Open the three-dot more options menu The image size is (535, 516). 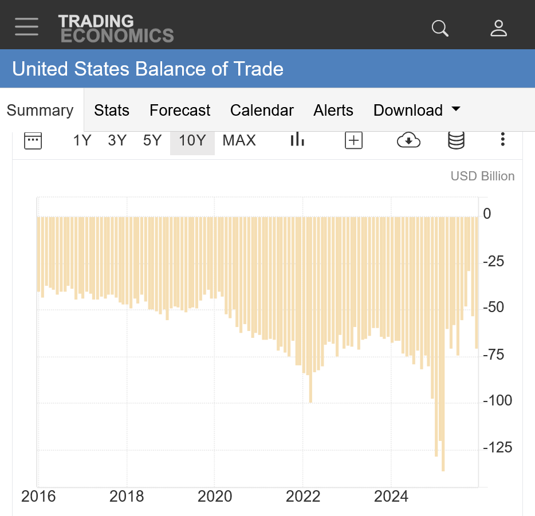pos(502,140)
